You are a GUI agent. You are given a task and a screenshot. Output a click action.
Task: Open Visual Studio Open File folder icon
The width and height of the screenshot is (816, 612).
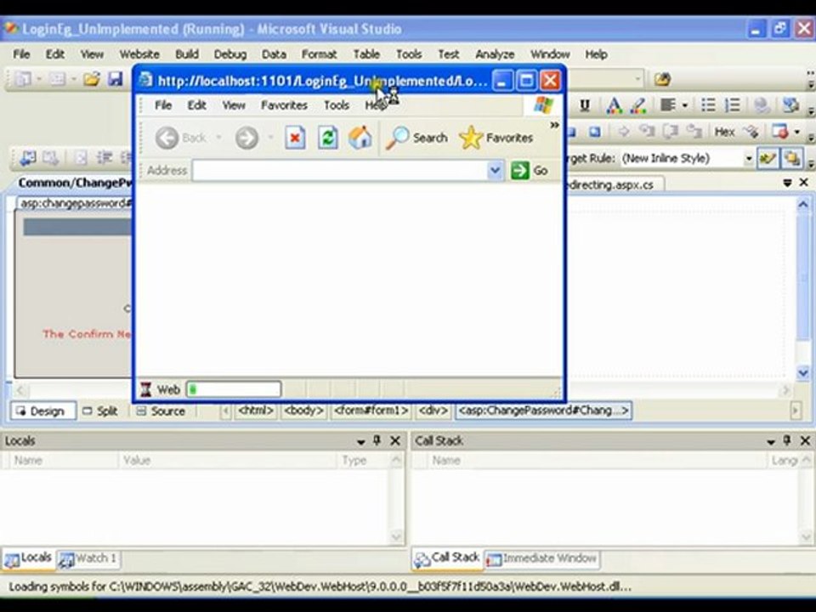tap(92, 79)
